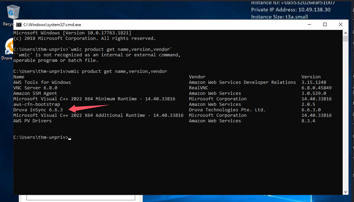This screenshot has height=202, width=354.
Task: Click the Vendor column header text
Action: pyautogui.click(x=197, y=77)
